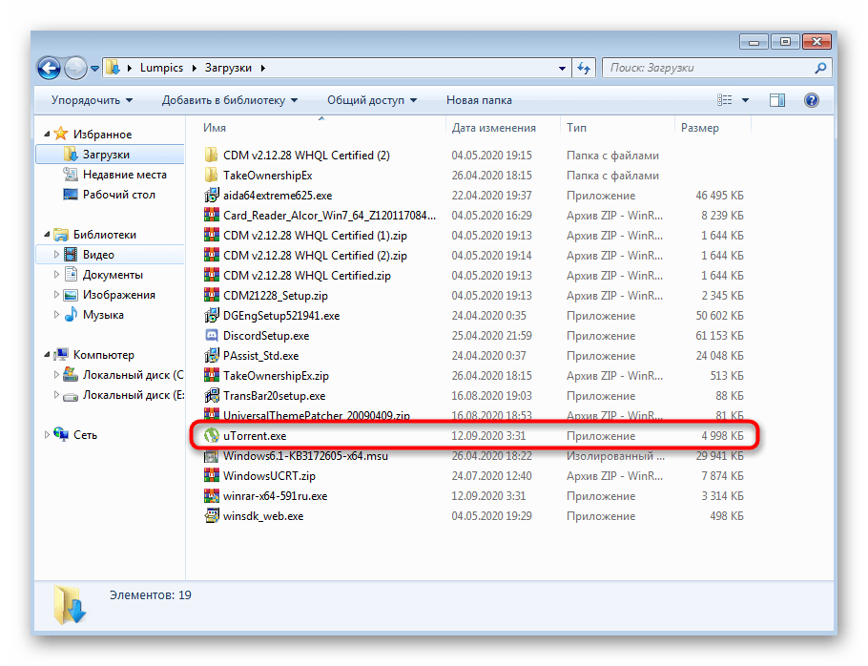Collapse the Избранное section
This screenshot has width=868, height=666.
tap(47, 134)
